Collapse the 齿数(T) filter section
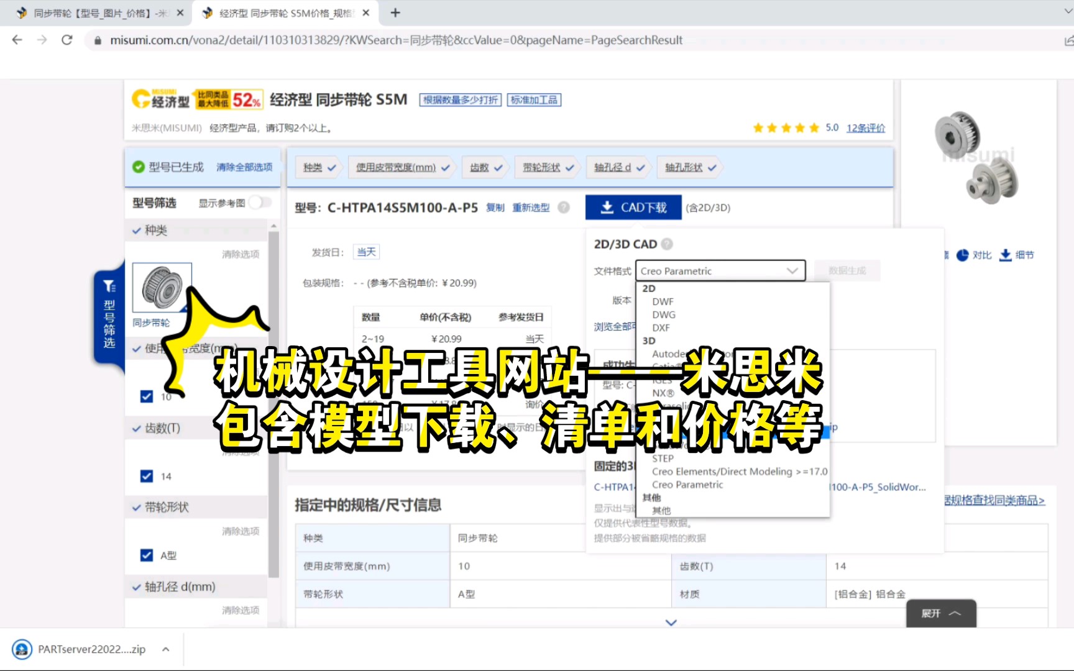The image size is (1074, 671). [196, 428]
